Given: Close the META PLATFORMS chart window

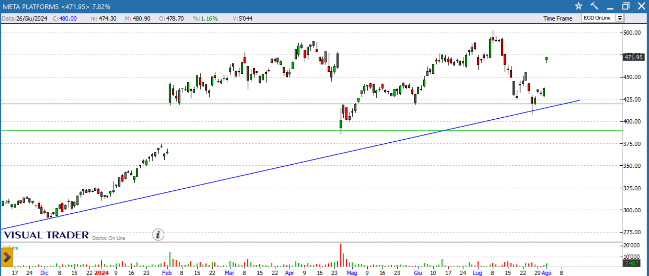Looking at the screenshot, I should 641,6.
